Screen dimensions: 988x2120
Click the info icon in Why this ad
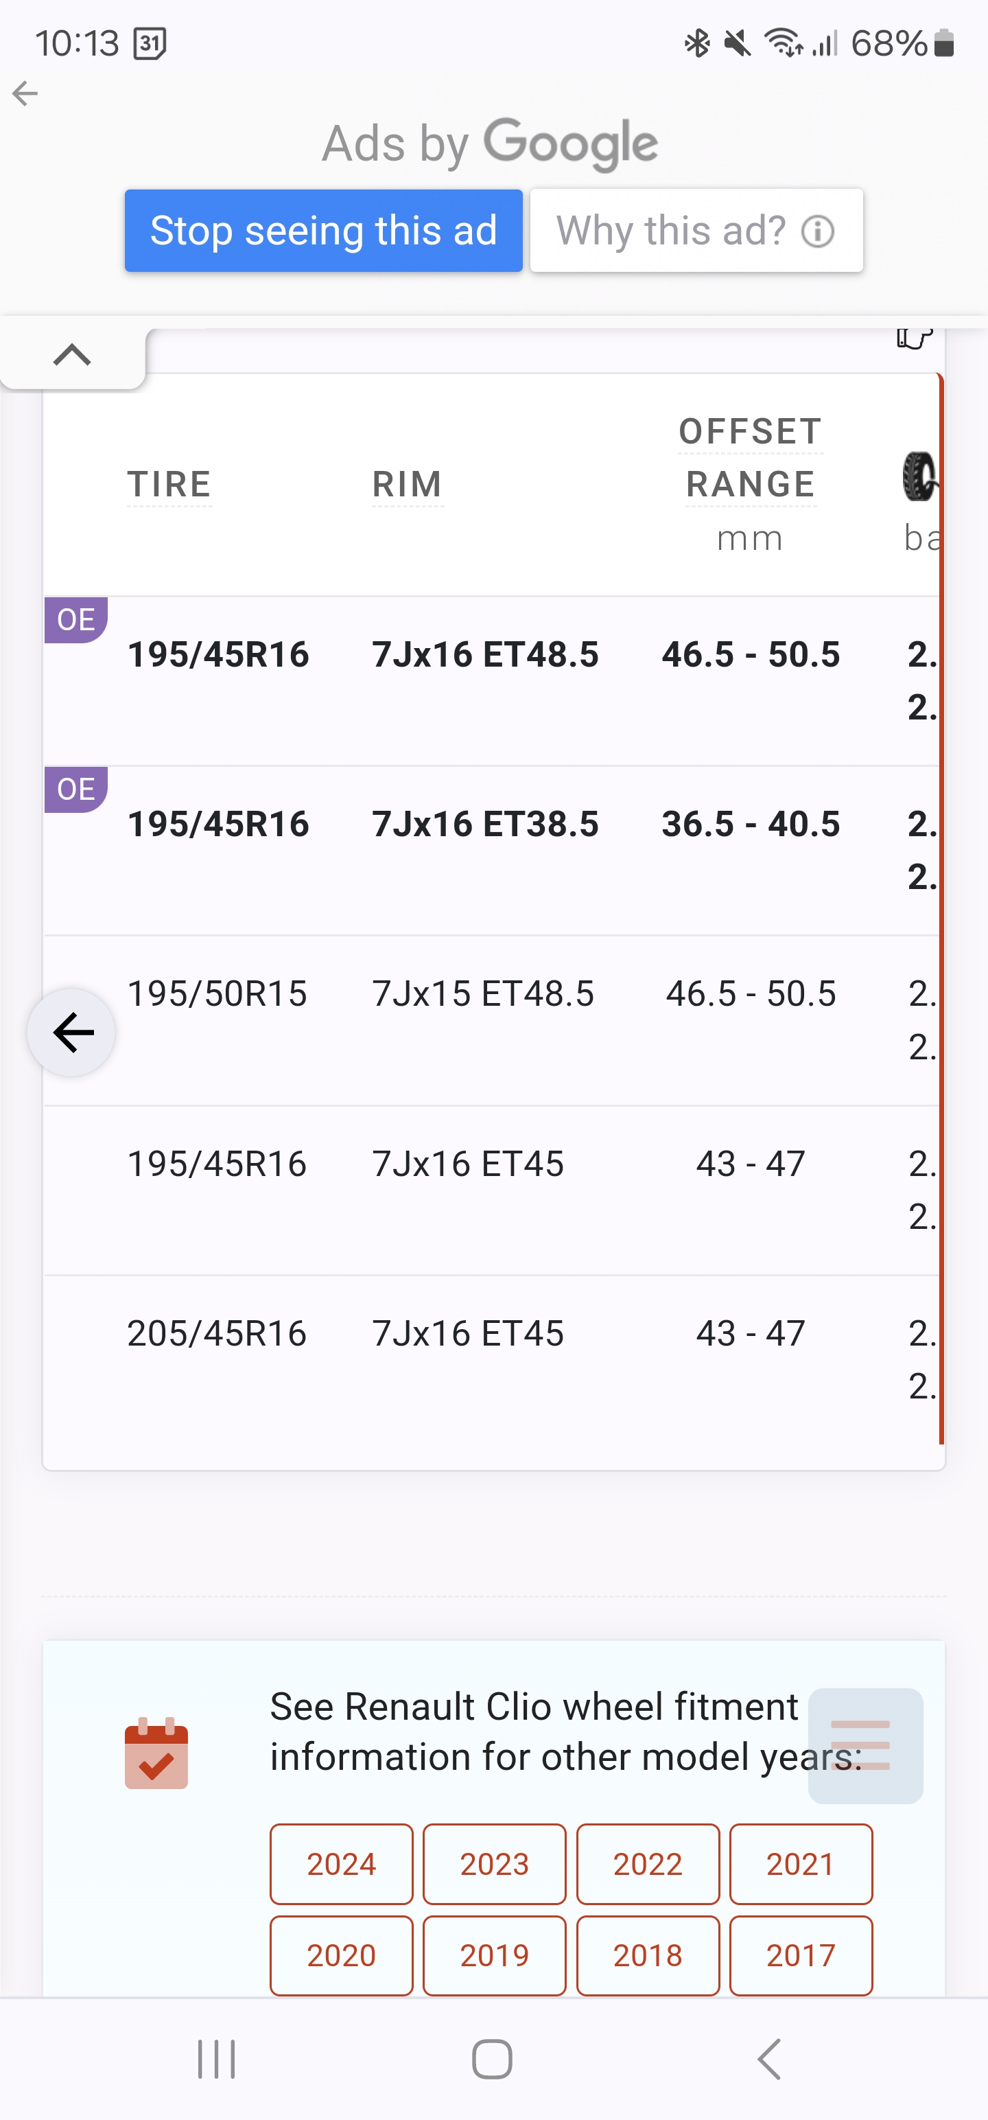[818, 231]
